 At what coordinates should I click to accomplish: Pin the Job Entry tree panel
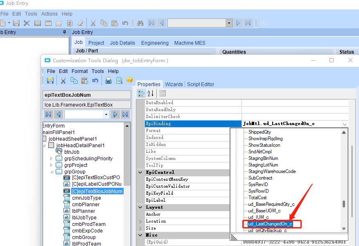[x=65, y=32]
